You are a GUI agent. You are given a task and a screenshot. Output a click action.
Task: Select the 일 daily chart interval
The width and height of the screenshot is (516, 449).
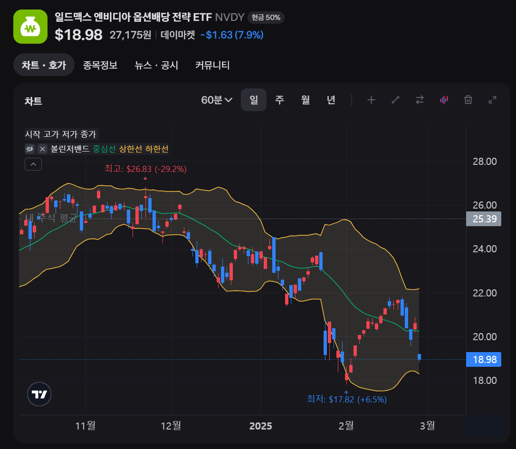[x=254, y=100]
